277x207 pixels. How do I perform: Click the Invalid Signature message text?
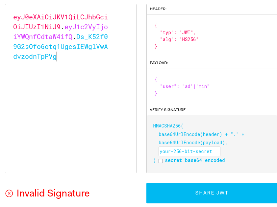pyautogui.click(x=53, y=193)
